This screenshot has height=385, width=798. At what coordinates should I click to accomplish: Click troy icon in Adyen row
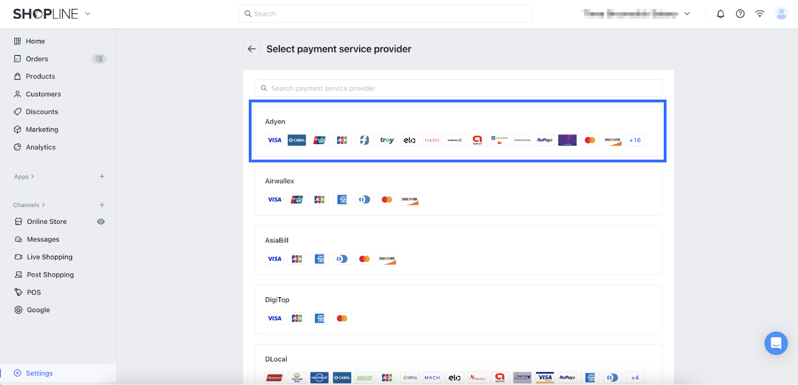click(x=387, y=140)
